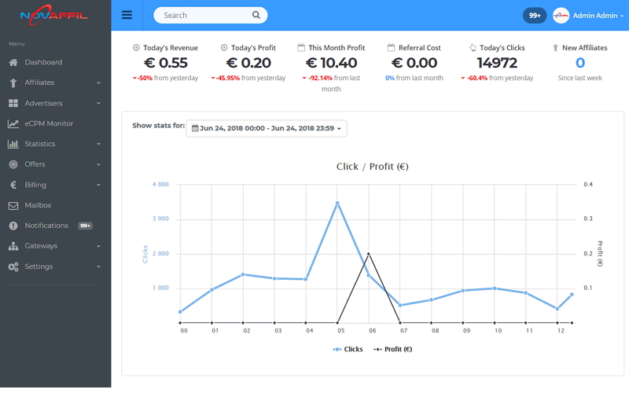Expand the Advertisers submenu arrow

pyautogui.click(x=98, y=104)
